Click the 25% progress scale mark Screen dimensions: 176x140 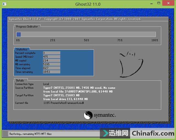coord(53,40)
